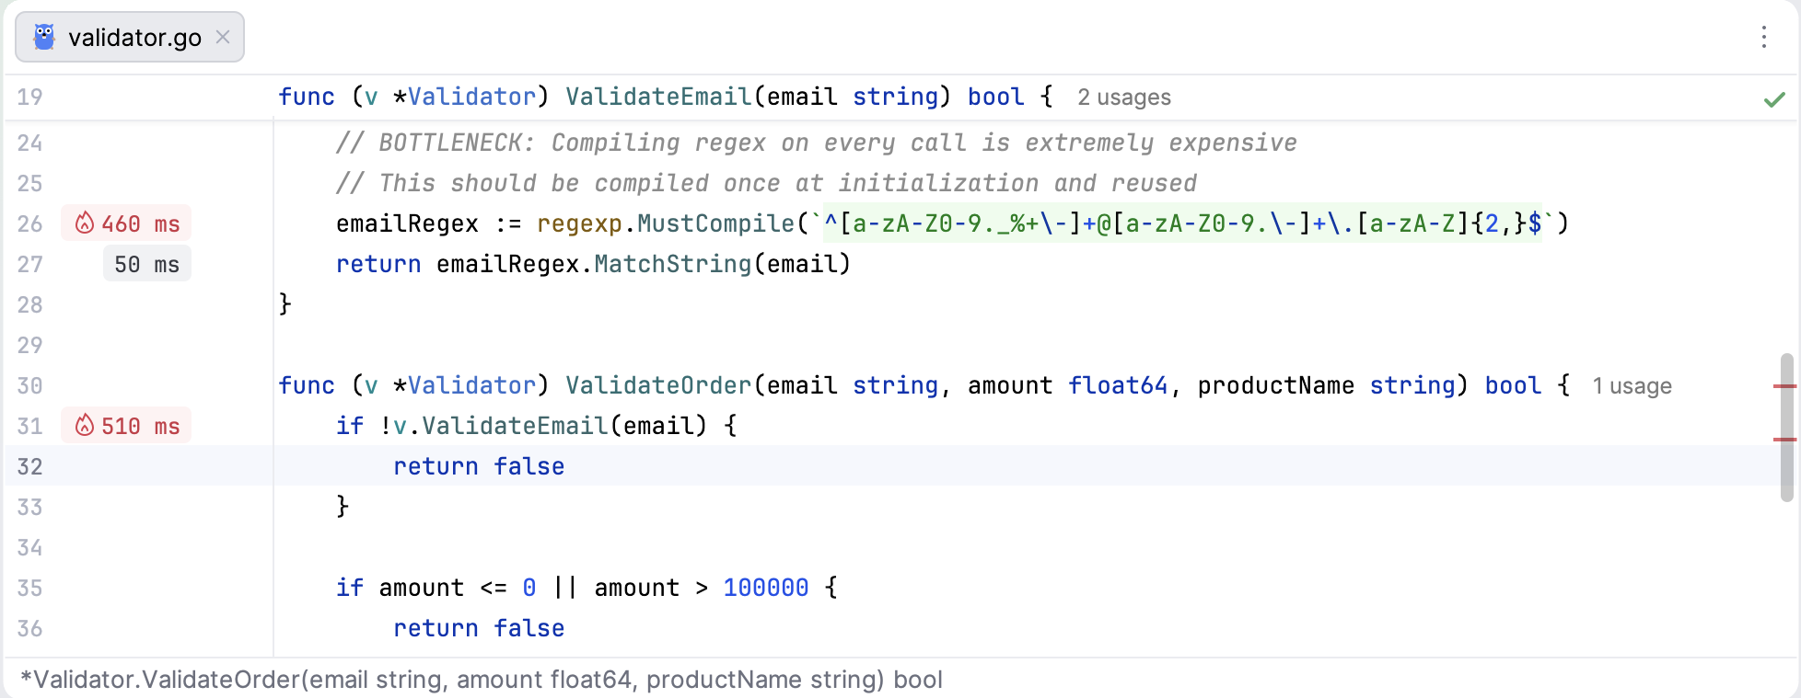The image size is (1801, 698).
Task: Click the upper red error stripe mark
Action: coord(1785,386)
